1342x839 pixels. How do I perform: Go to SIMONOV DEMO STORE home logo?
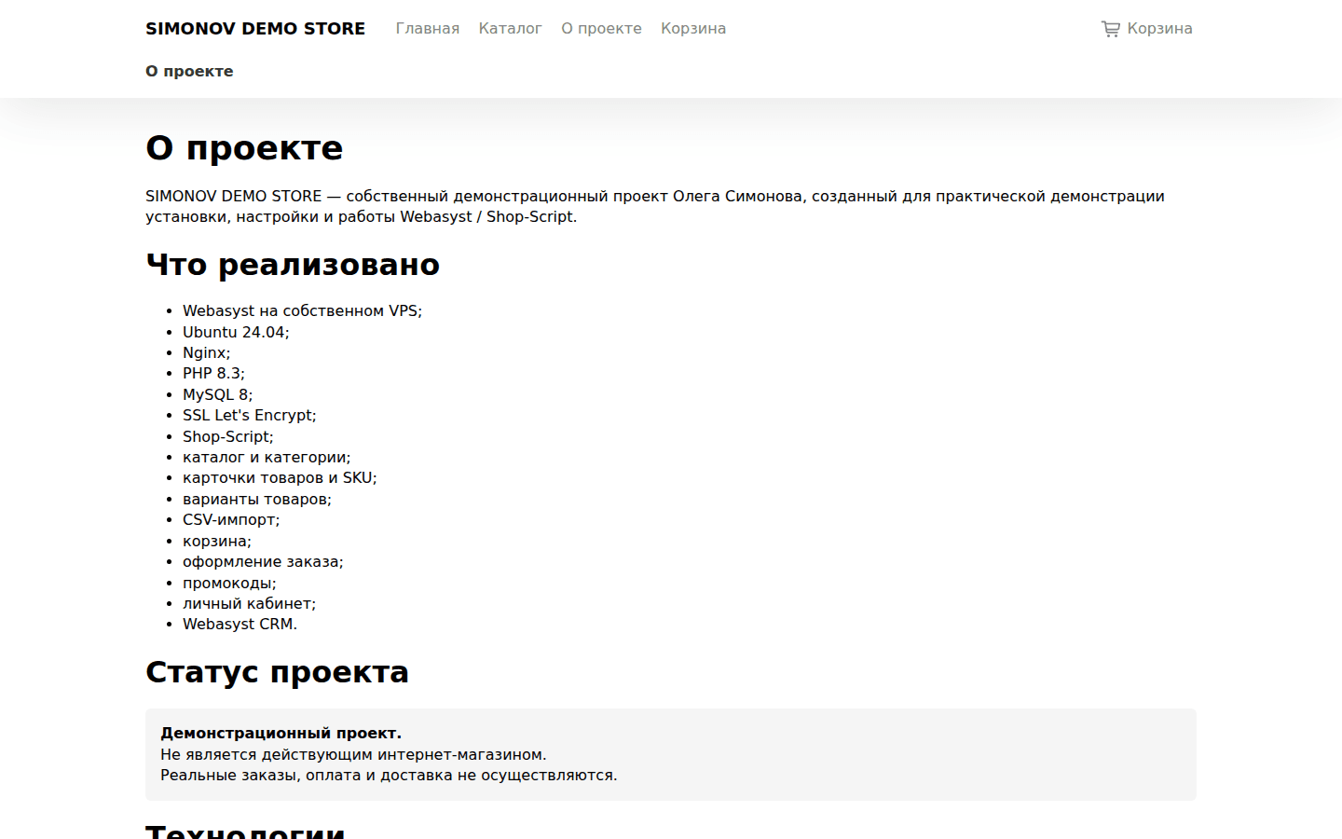(x=255, y=29)
